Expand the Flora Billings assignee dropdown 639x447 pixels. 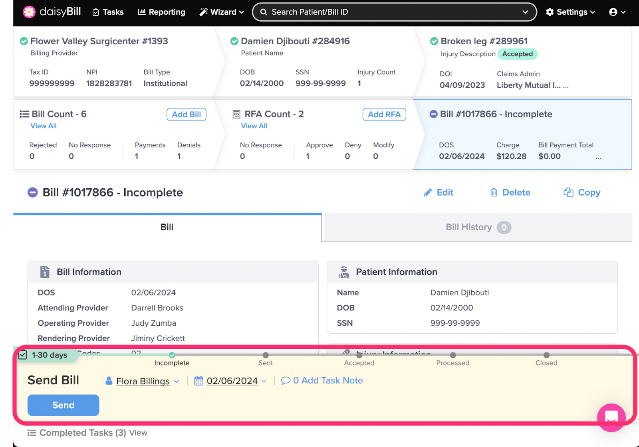tap(177, 382)
